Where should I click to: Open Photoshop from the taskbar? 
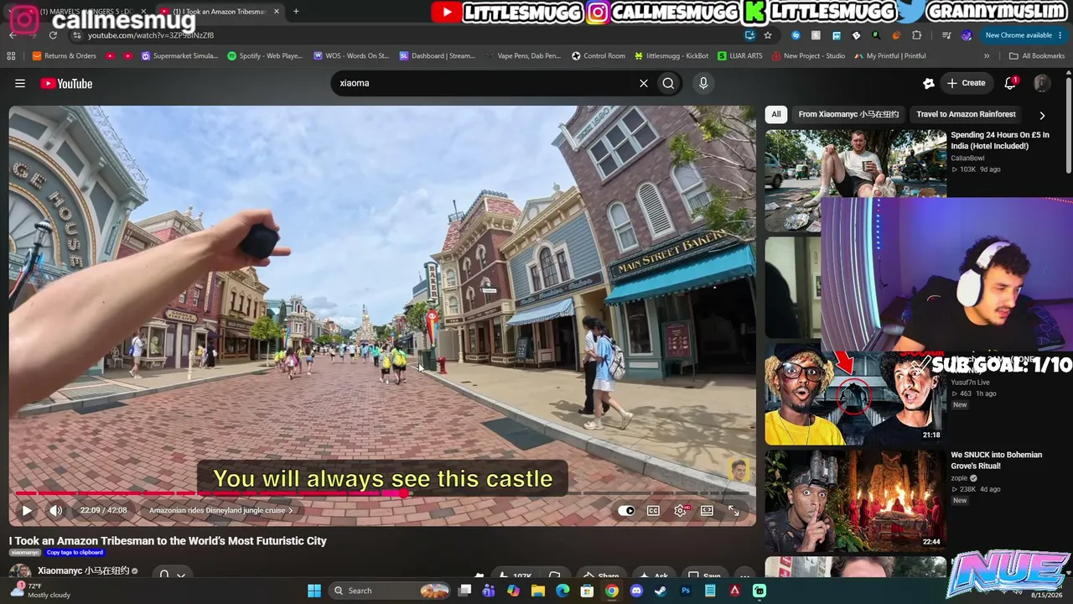pyautogui.click(x=686, y=591)
